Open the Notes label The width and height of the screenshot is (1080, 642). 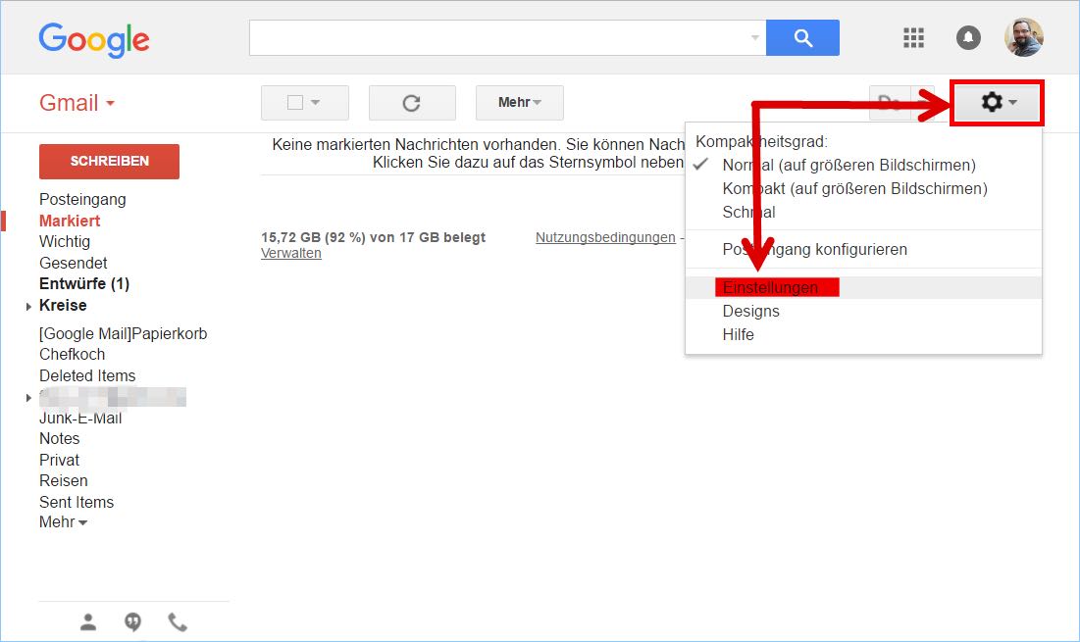pos(59,438)
